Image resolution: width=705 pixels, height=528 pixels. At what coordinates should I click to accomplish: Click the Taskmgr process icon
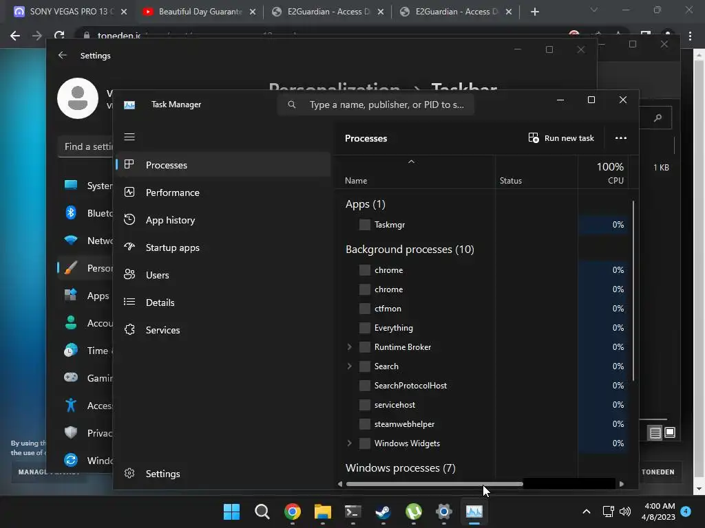pyautogui.click(x=365, y=225)
